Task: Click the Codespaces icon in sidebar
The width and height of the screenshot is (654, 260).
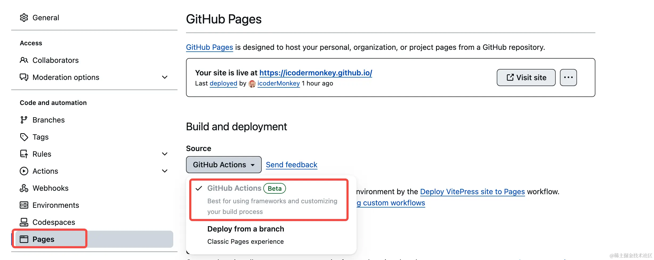Action: [24, 222]
